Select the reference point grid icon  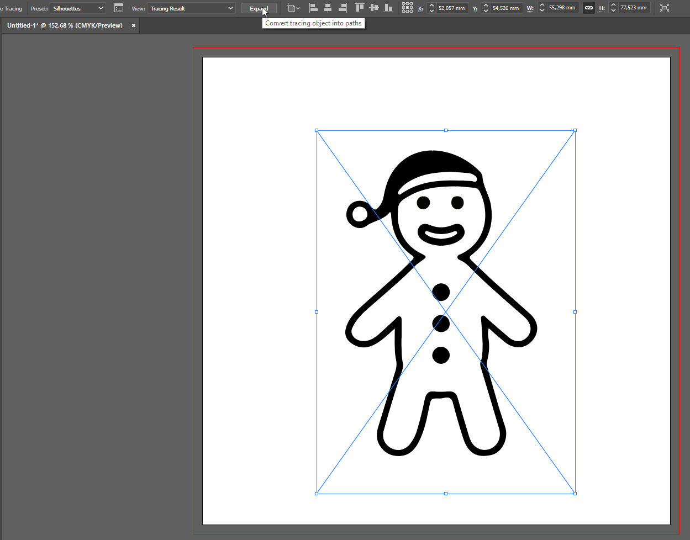tap(407, 8)
